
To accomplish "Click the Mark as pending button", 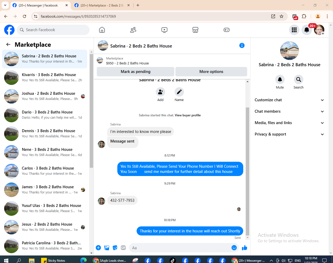I will tap(136, 72).
